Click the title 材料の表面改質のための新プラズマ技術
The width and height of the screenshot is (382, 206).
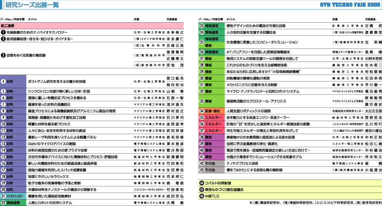coord(58,151)
